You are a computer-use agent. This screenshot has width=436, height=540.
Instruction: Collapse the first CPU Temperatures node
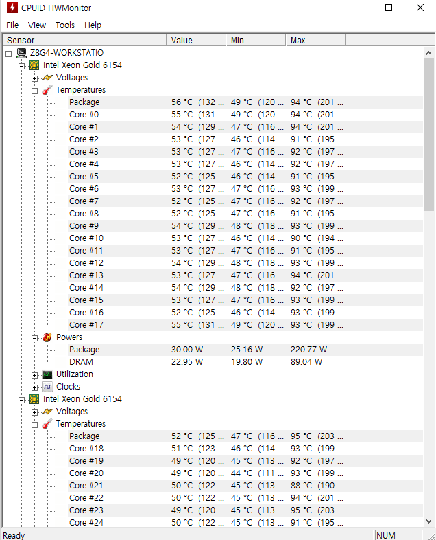[x=34, y=91]
